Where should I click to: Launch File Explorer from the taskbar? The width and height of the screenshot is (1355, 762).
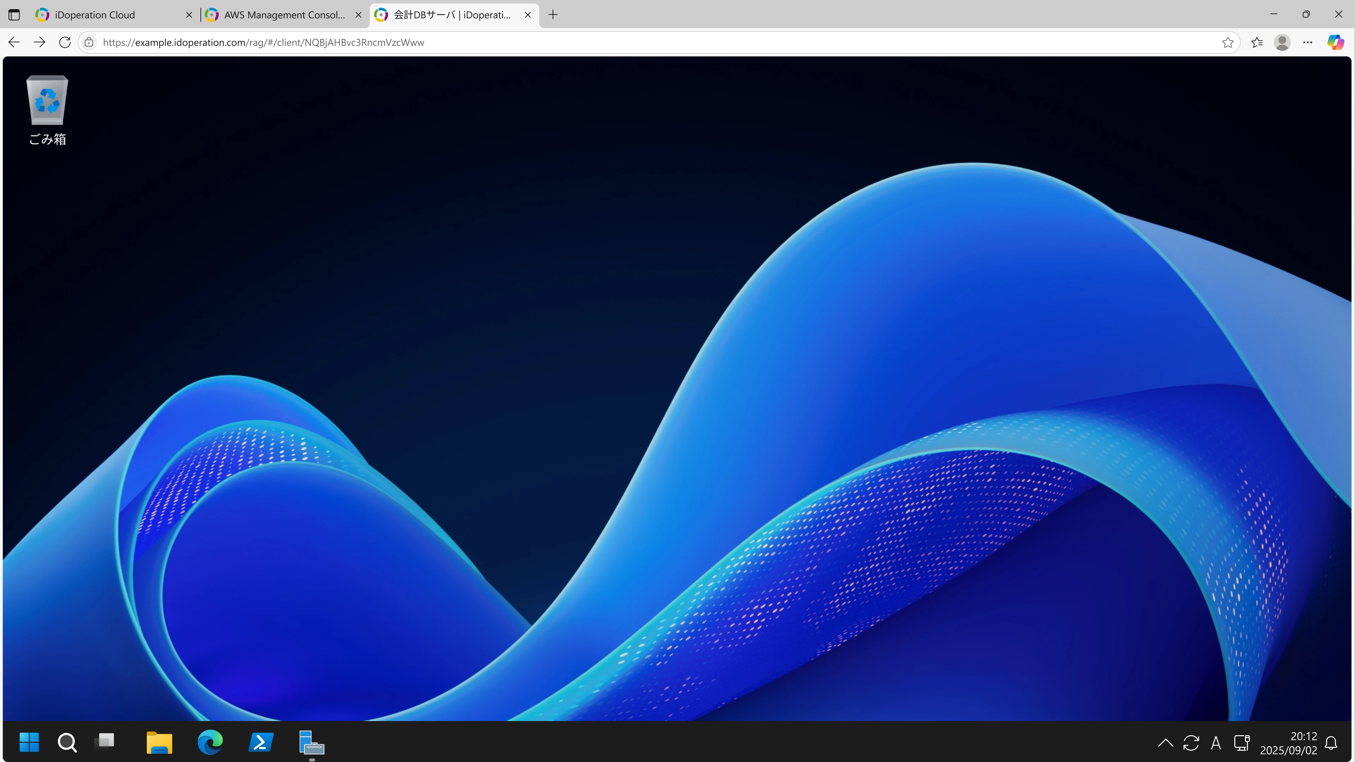pos(159,742)
